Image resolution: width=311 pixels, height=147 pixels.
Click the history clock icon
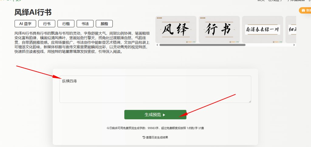144,137
